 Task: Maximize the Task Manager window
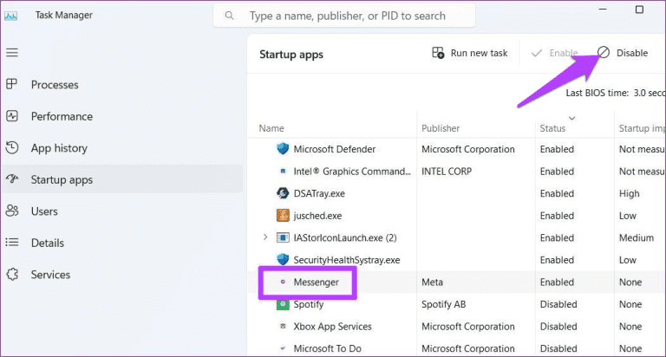coord(639,10)
